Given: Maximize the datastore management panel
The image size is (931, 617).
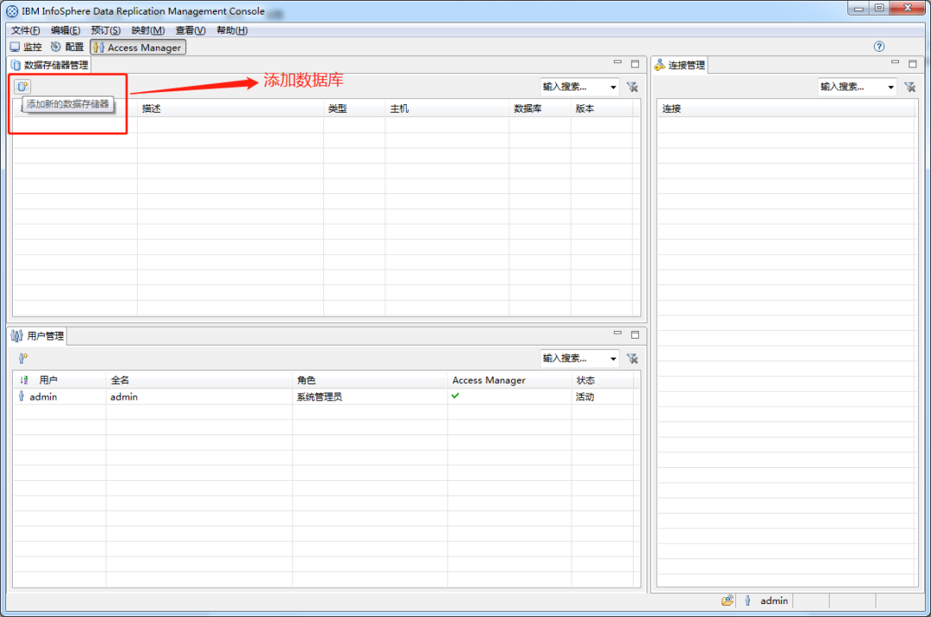Looking at the screenshot, I should pos(634,64).
